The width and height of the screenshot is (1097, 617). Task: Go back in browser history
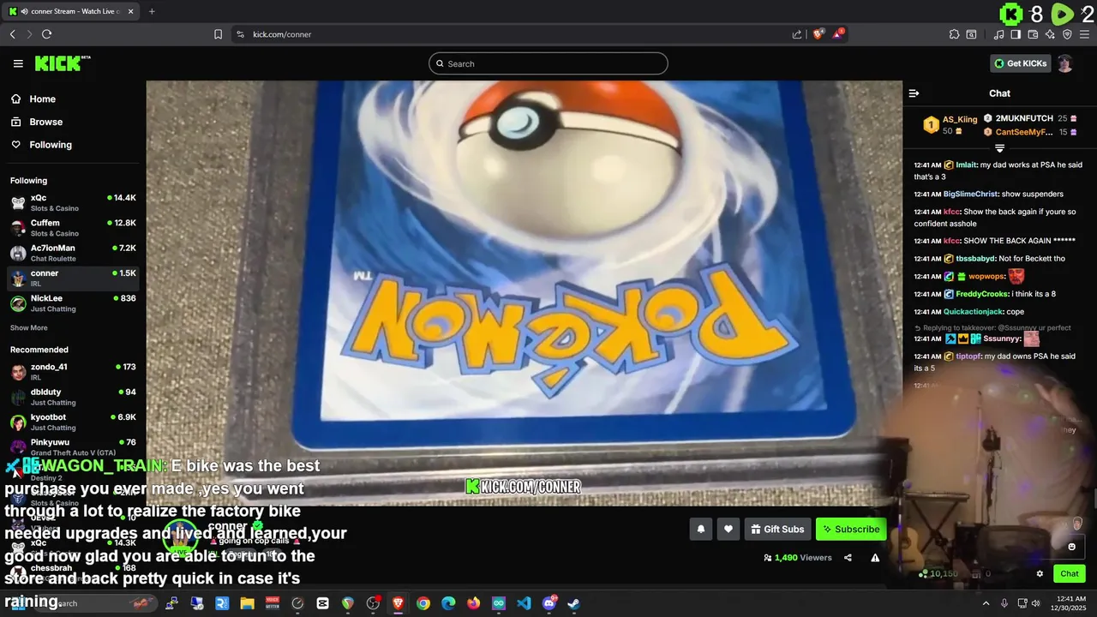tap(12, 34)
